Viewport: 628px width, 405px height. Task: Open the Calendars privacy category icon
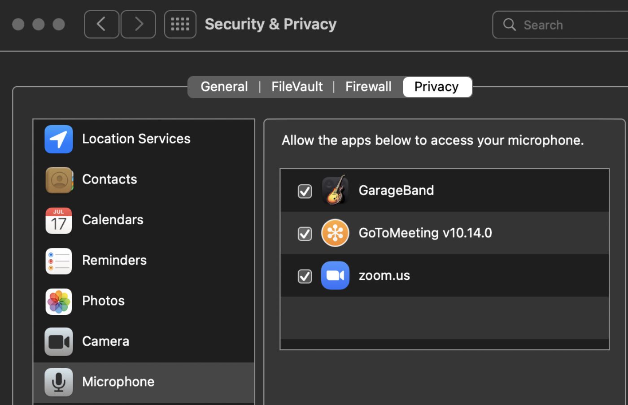(59, 220)
